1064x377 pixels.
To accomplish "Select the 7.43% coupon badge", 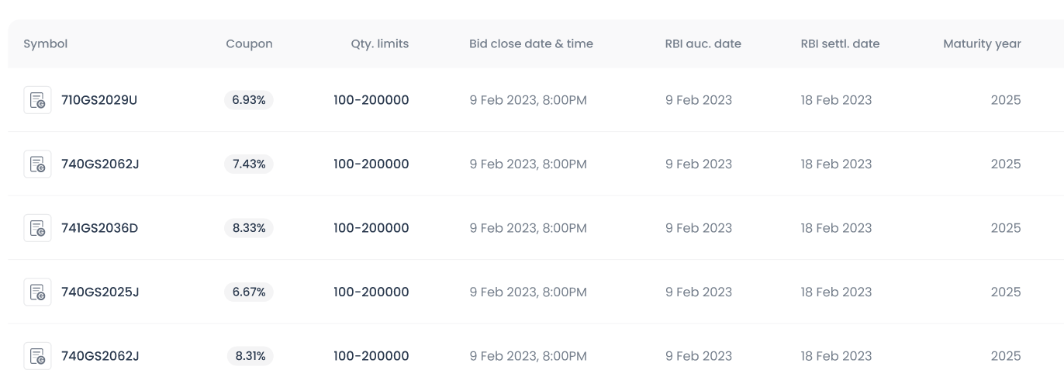I will tap(249, 164).
